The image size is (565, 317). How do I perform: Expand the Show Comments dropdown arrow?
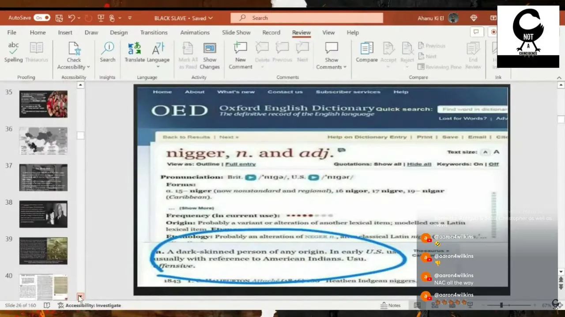coord(345,67)
